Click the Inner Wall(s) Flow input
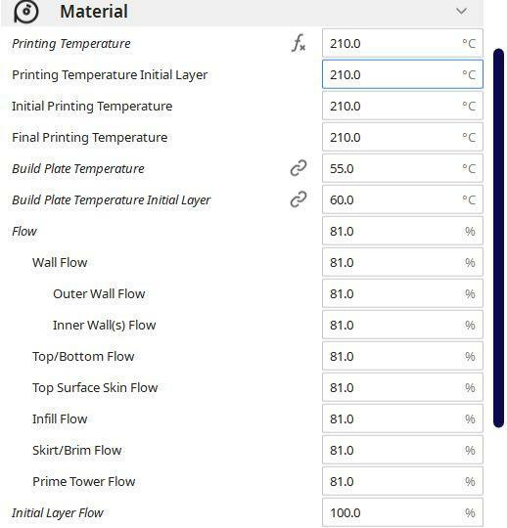 (x=402, y=325)
